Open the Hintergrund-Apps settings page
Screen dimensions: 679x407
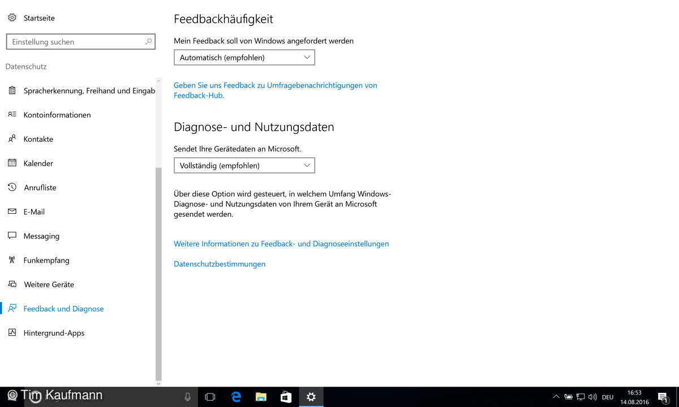54,333
